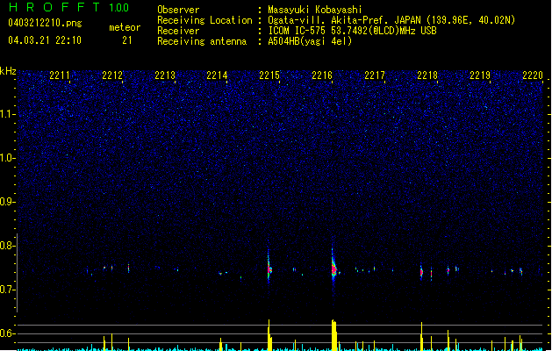Click time marker 2211
The width and height of the screenshot is (552, 351).
pos(60,75)
